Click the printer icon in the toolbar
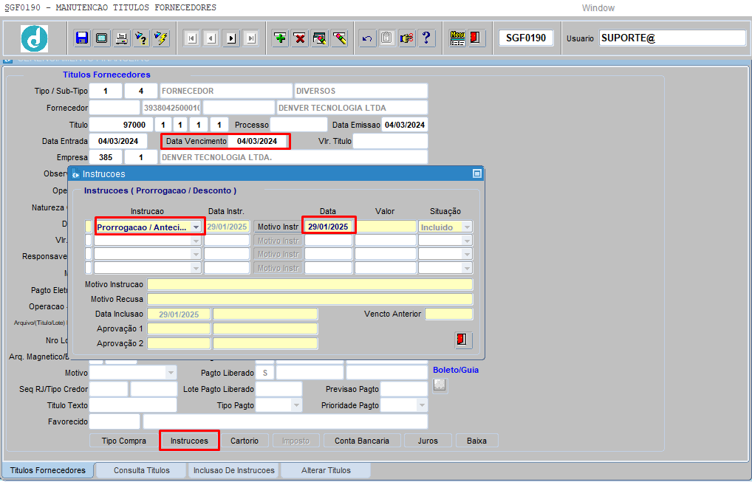Image resolution: width=752 pixels, height=482 pixels. [121, 38]
